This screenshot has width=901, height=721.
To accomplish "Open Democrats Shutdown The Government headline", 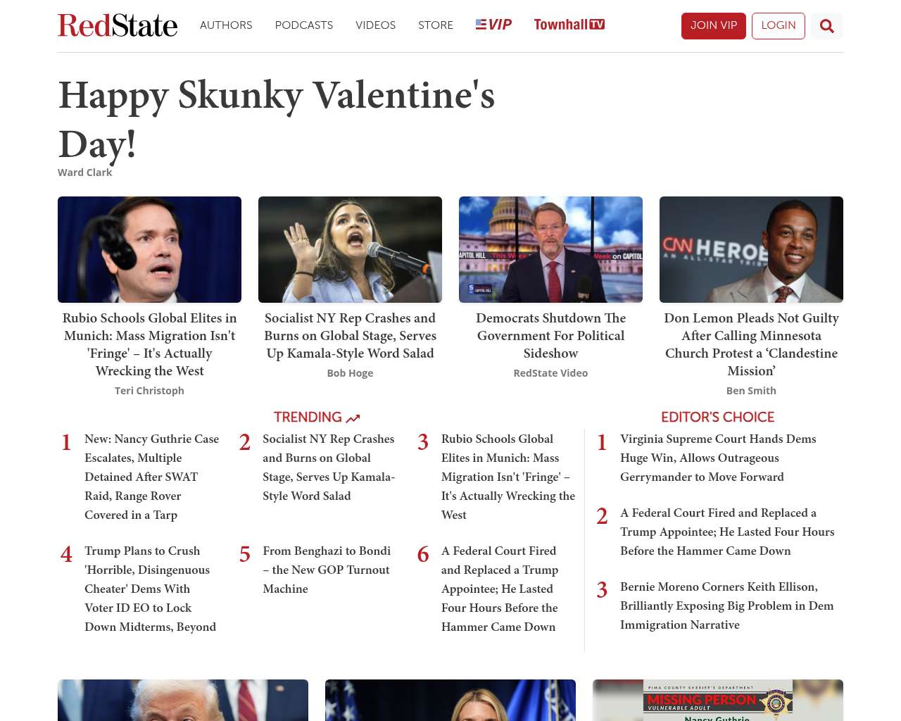I will (550, 336).
